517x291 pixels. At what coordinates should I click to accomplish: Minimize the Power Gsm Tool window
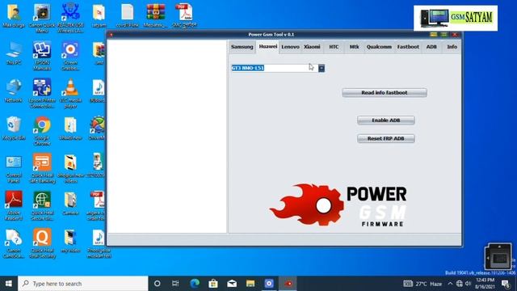pyautogui.click(x=434, y=34)
